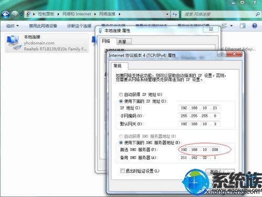Image resolution: width=262 pixels, height=197 pixels.
Task: Click 禁用此网络设备 toolbar button
Action: [43, 26]
